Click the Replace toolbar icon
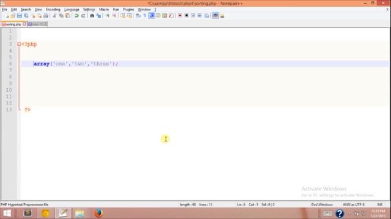The image size is (391, 219). pos(98,16)
